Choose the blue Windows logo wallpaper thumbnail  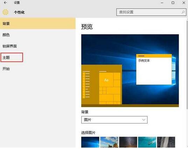(x=90, y=142)
